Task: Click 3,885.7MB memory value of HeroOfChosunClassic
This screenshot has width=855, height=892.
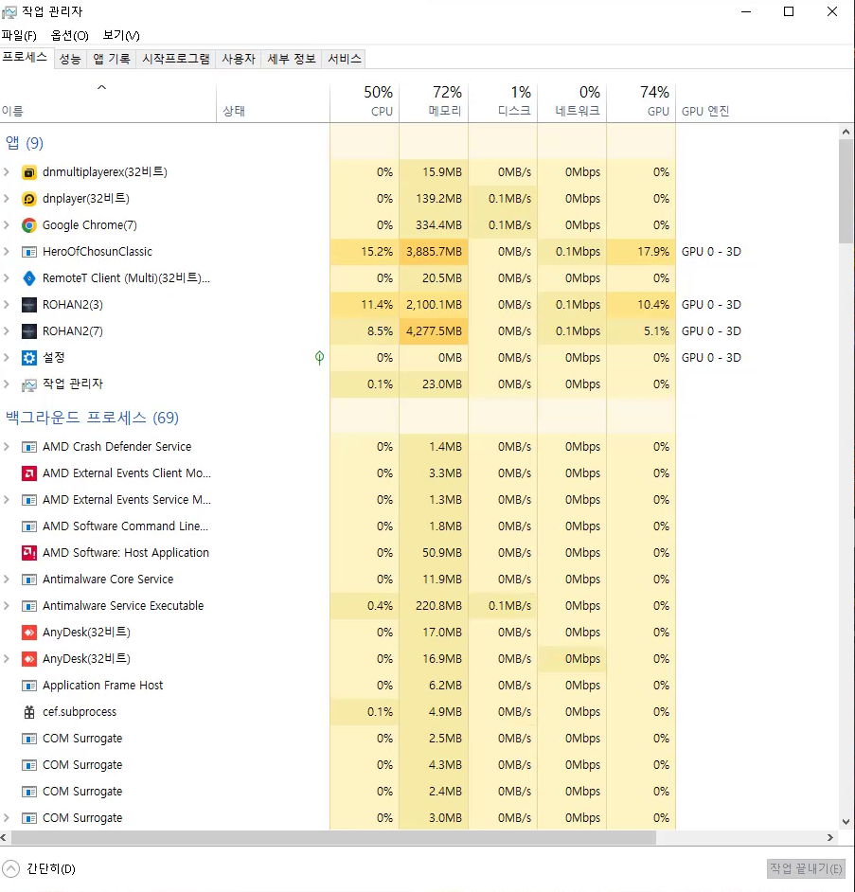Action: point(434,252)
